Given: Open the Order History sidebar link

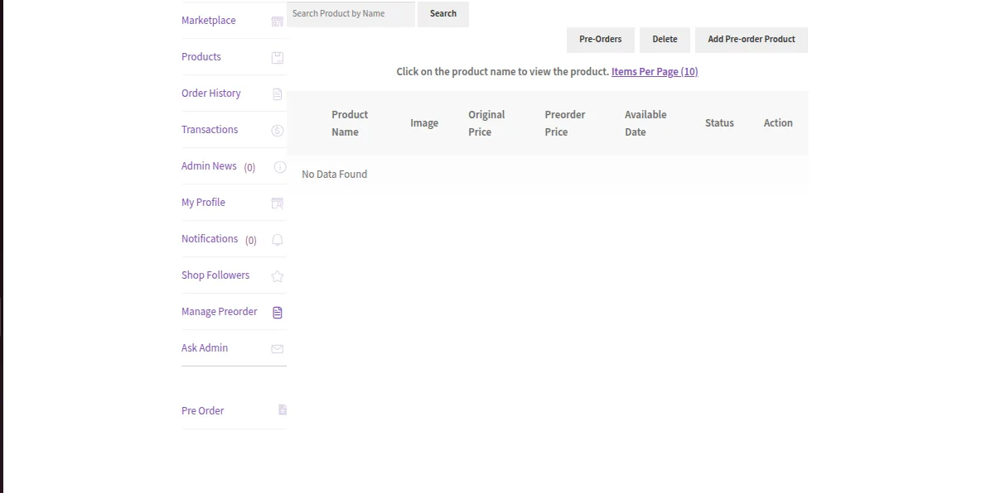Looking at the screenshot, I should click(x=210, y=93).
